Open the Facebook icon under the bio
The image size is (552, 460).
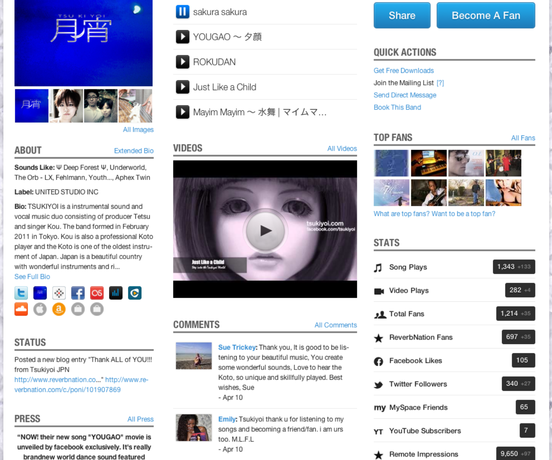point(78,293)
